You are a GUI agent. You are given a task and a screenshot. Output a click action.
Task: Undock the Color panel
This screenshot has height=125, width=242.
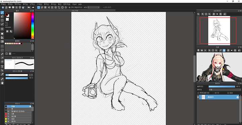[x=31, y=11]
